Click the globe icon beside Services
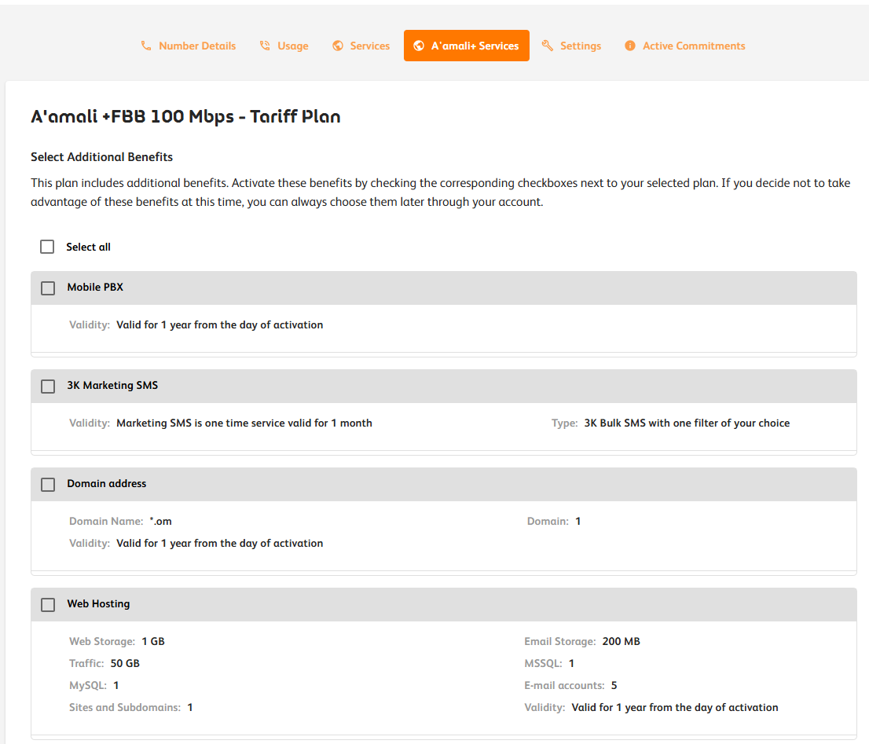The width and height of the screenshot is (869, 744). pos(338,46)
